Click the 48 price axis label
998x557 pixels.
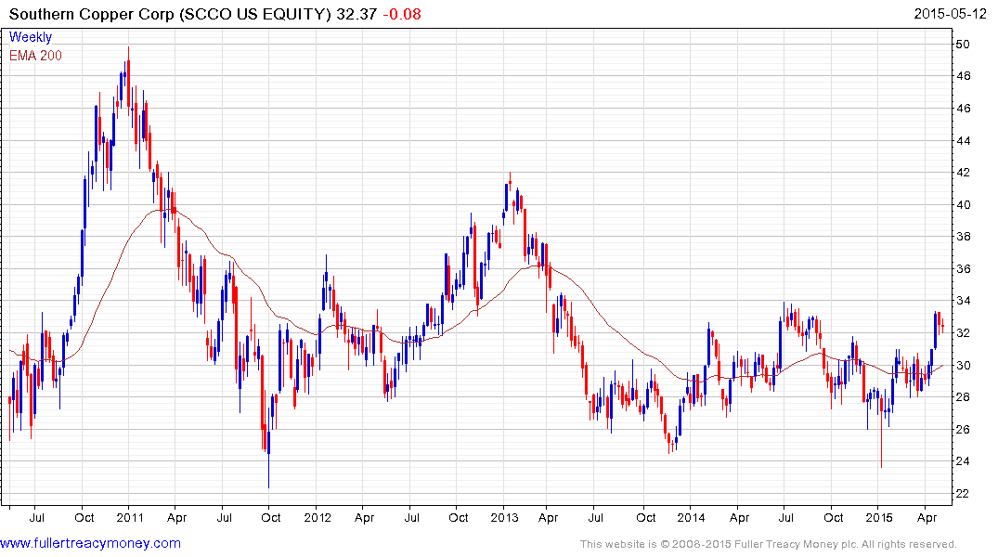point(963,76)
